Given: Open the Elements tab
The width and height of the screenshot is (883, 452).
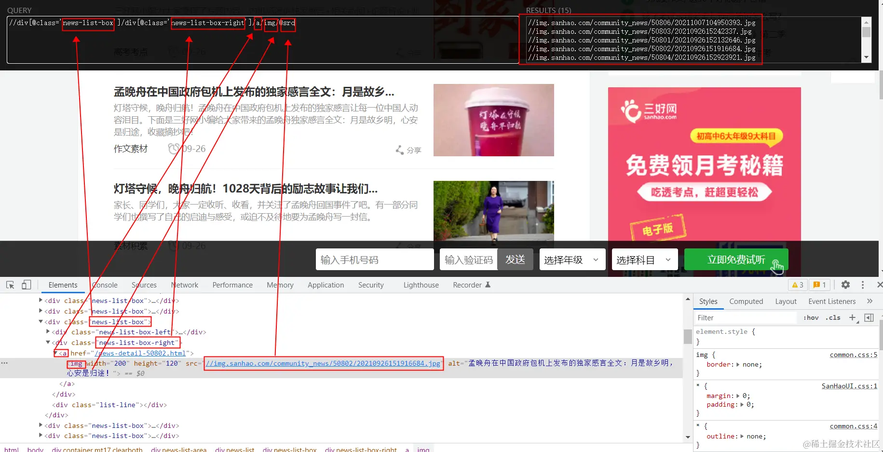Looking at the screenshot, I should [63, 285].
